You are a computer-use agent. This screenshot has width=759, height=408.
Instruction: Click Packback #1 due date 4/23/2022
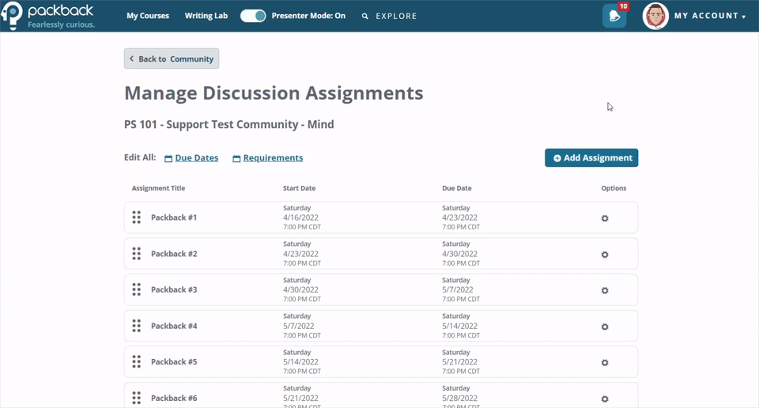tap(459, 217)
